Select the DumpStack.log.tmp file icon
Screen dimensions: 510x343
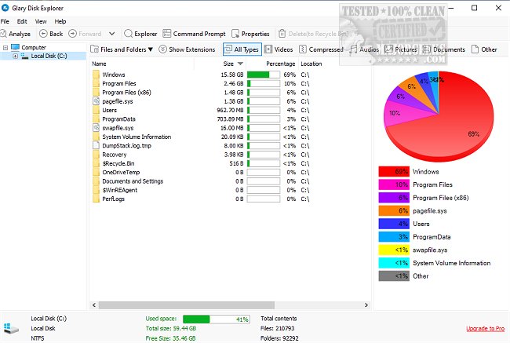(96, 145)
